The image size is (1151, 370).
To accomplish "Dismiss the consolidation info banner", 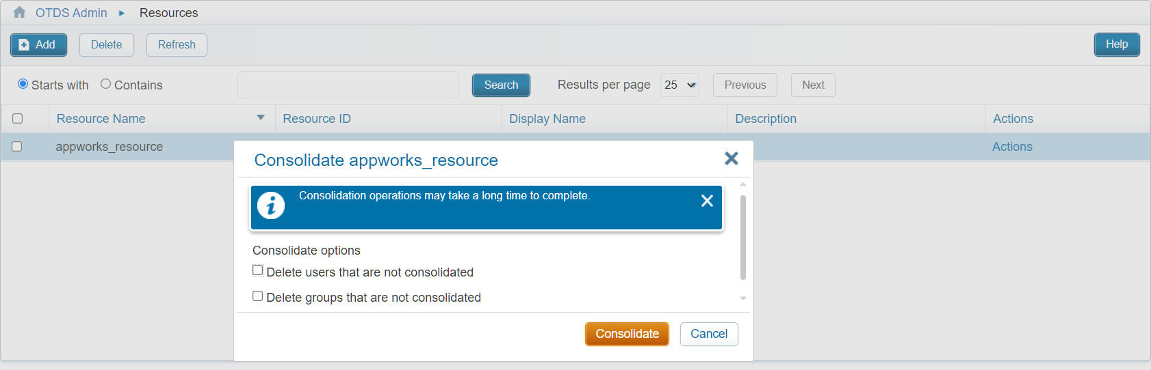I will coord(707,201).
